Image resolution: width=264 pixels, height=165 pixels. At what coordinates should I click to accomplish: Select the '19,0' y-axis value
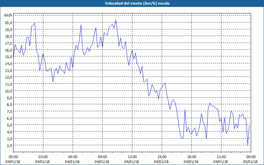pyautogui.click(x=9, y=29)
